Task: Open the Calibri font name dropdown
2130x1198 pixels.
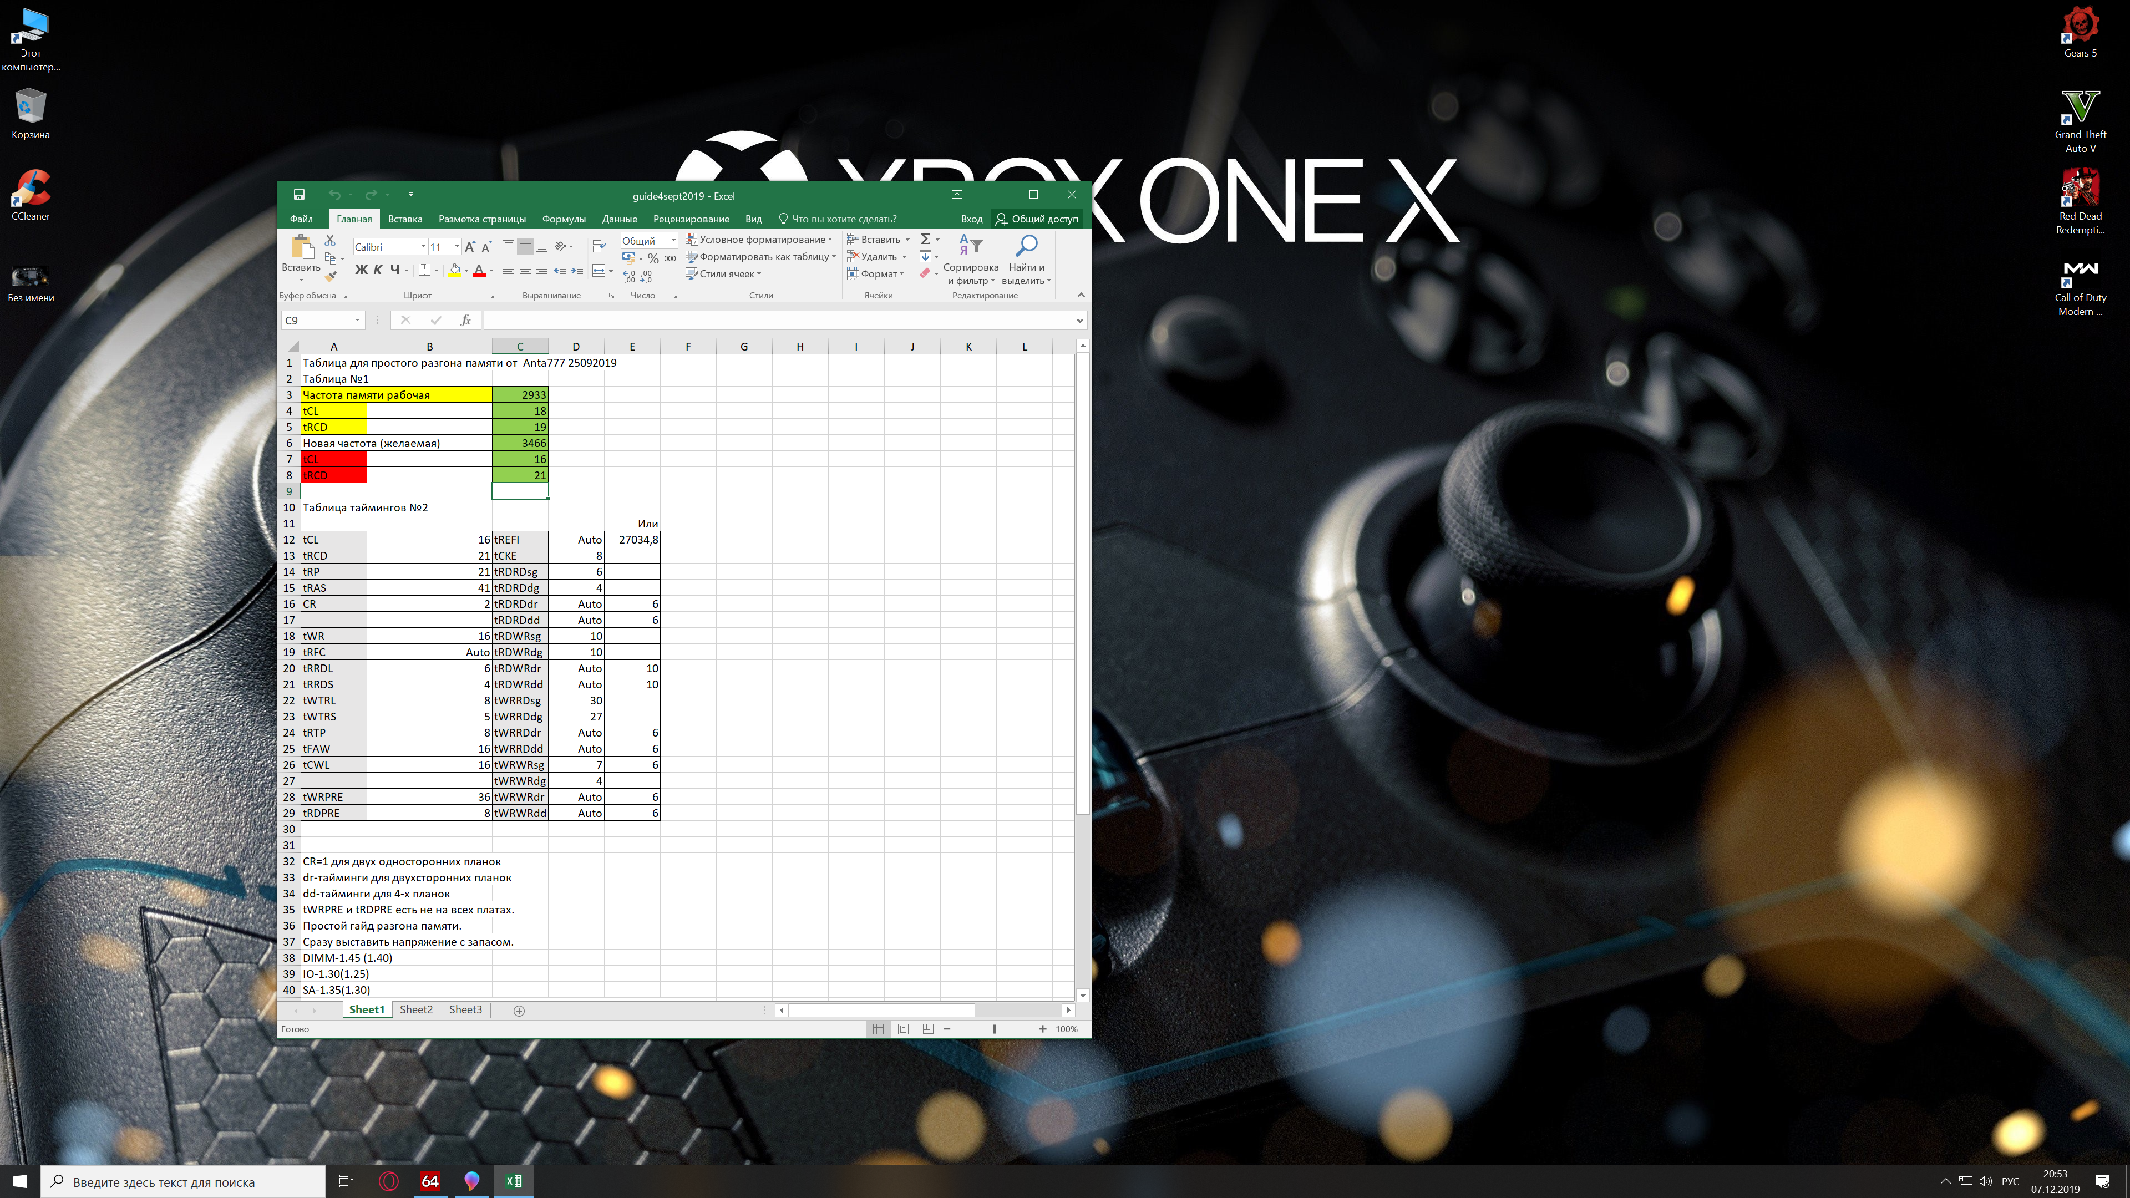Action: point(423,247)
